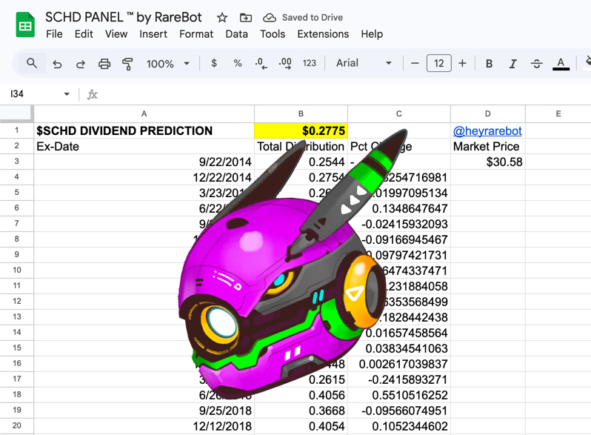Toggle bold formatting

(489, 64)
